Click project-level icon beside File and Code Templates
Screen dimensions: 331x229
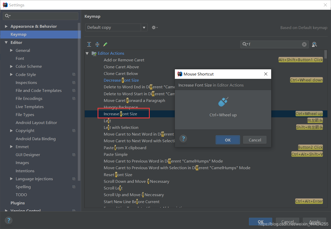pos(74,90)
